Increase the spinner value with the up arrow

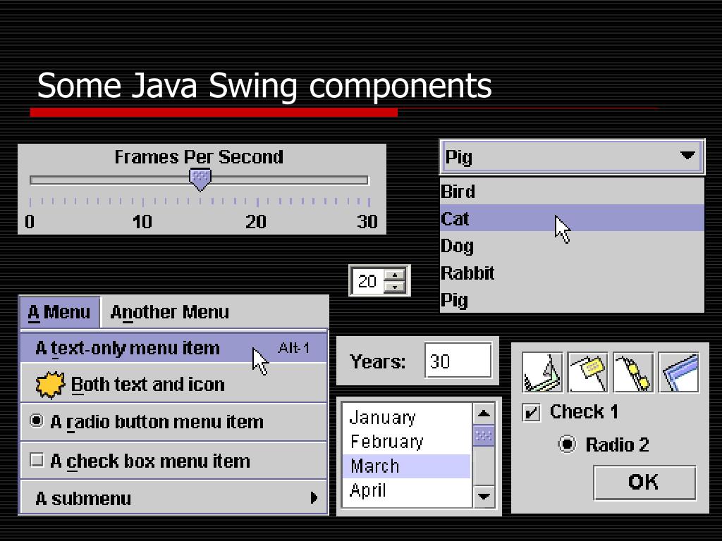[x=396, y=275]
